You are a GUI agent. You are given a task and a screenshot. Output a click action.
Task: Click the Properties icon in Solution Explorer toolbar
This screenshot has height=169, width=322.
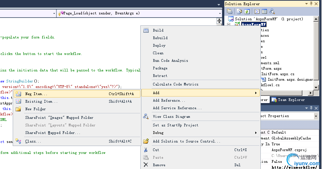click(229, 11)
